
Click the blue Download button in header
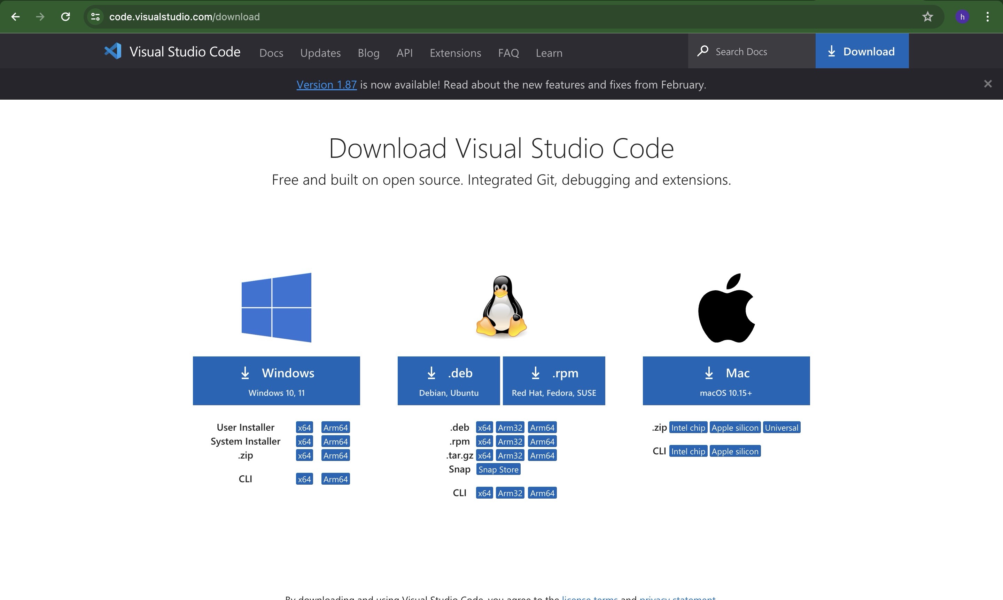(862, 51)
